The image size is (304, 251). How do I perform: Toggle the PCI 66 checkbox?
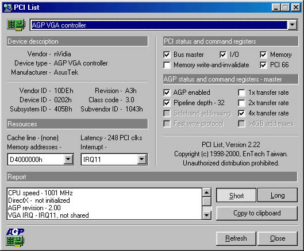pos(263,65)
